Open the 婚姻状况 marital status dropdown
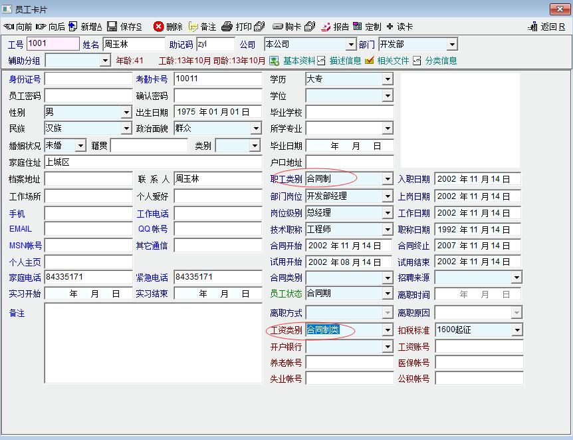The image size is (573, 440). (x=80, y=146)
